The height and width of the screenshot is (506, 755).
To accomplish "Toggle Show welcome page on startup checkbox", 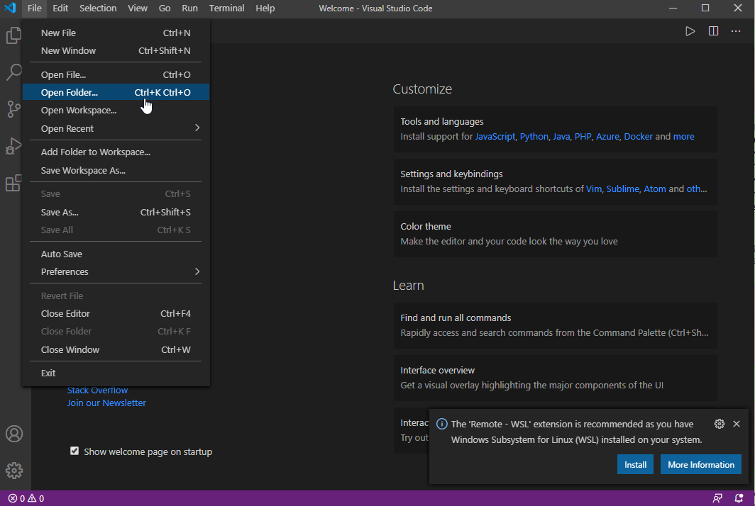I will click(x=75, y=451).
